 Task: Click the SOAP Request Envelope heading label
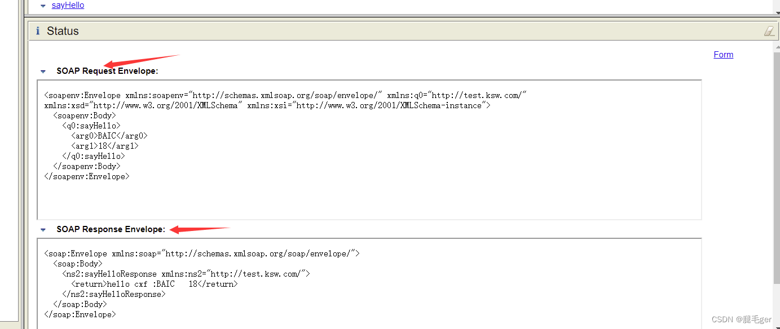pos(107,71)
